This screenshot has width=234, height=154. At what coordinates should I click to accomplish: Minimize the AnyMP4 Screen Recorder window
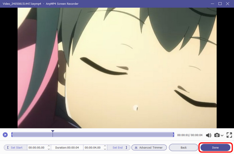pyautogui.click(x=212, y=4)
